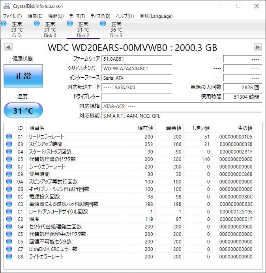Click the 項目名 column header
266x273 pixels.
click(77, 128)
